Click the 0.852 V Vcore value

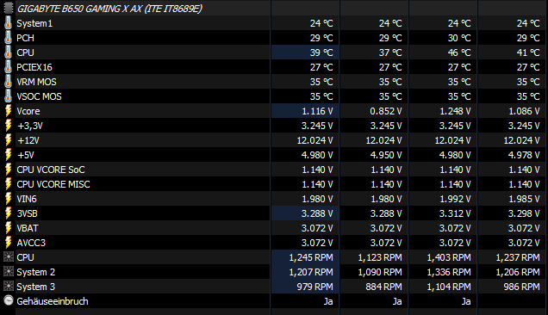point(386,111)
